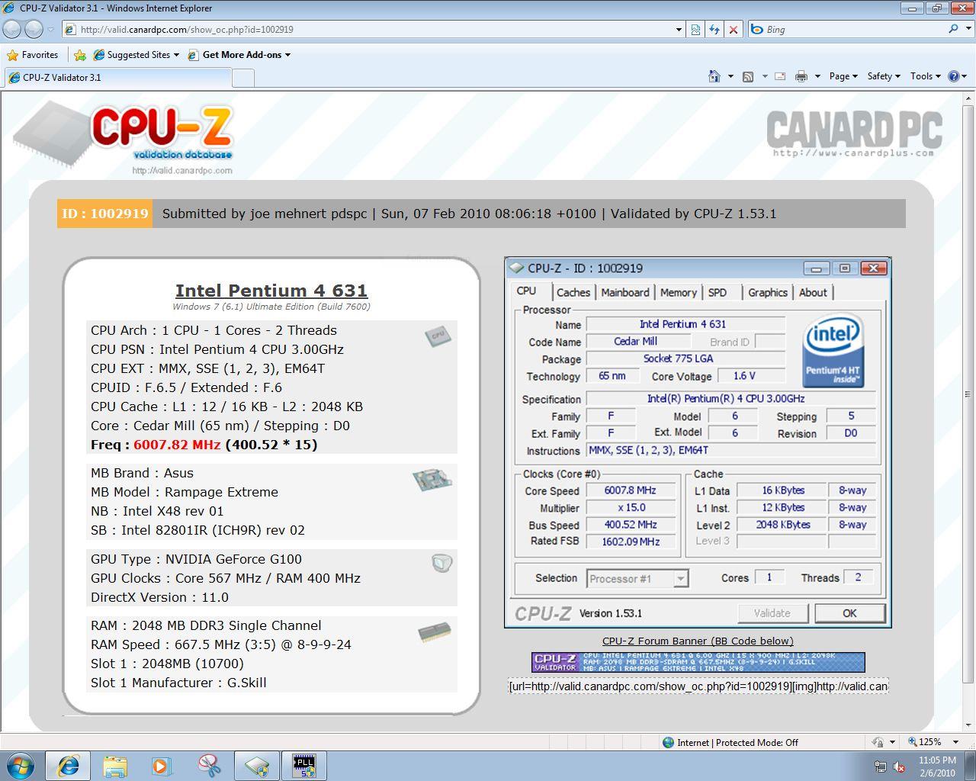This screenshot has width=976, height=781.
Task: Click the CPU-Z validation database logo
Action: point(124,137)
